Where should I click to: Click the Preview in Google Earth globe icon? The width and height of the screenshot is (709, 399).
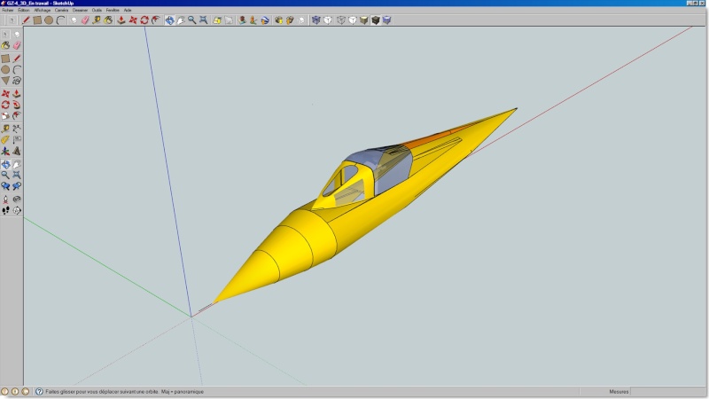(265, 20)
